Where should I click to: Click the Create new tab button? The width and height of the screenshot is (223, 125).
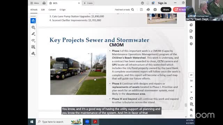tap(88, 3)
